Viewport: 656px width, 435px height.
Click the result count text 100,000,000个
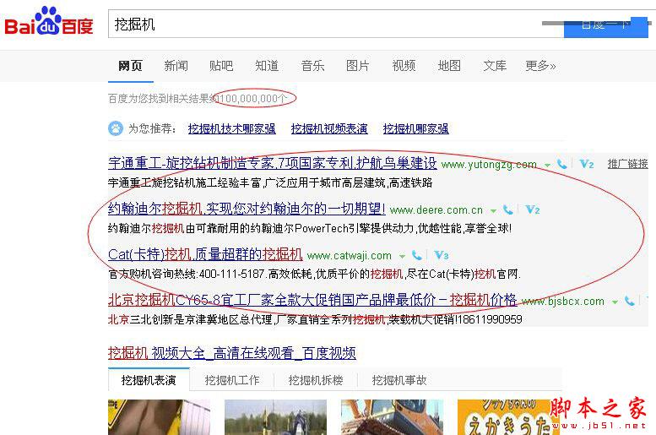click(253, 98)
